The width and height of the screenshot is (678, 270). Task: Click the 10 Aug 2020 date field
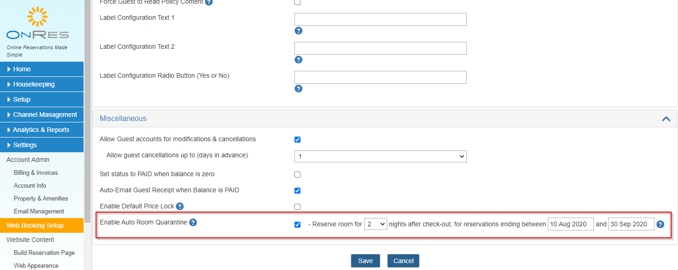[x=571, y=224]
